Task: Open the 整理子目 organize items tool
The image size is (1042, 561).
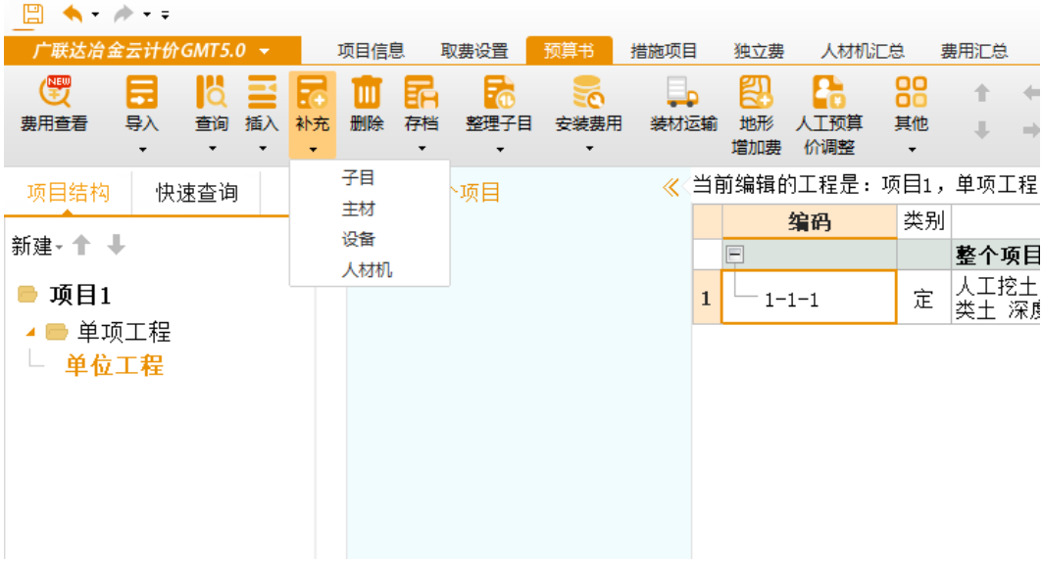Action: click(x=499, y=93)
